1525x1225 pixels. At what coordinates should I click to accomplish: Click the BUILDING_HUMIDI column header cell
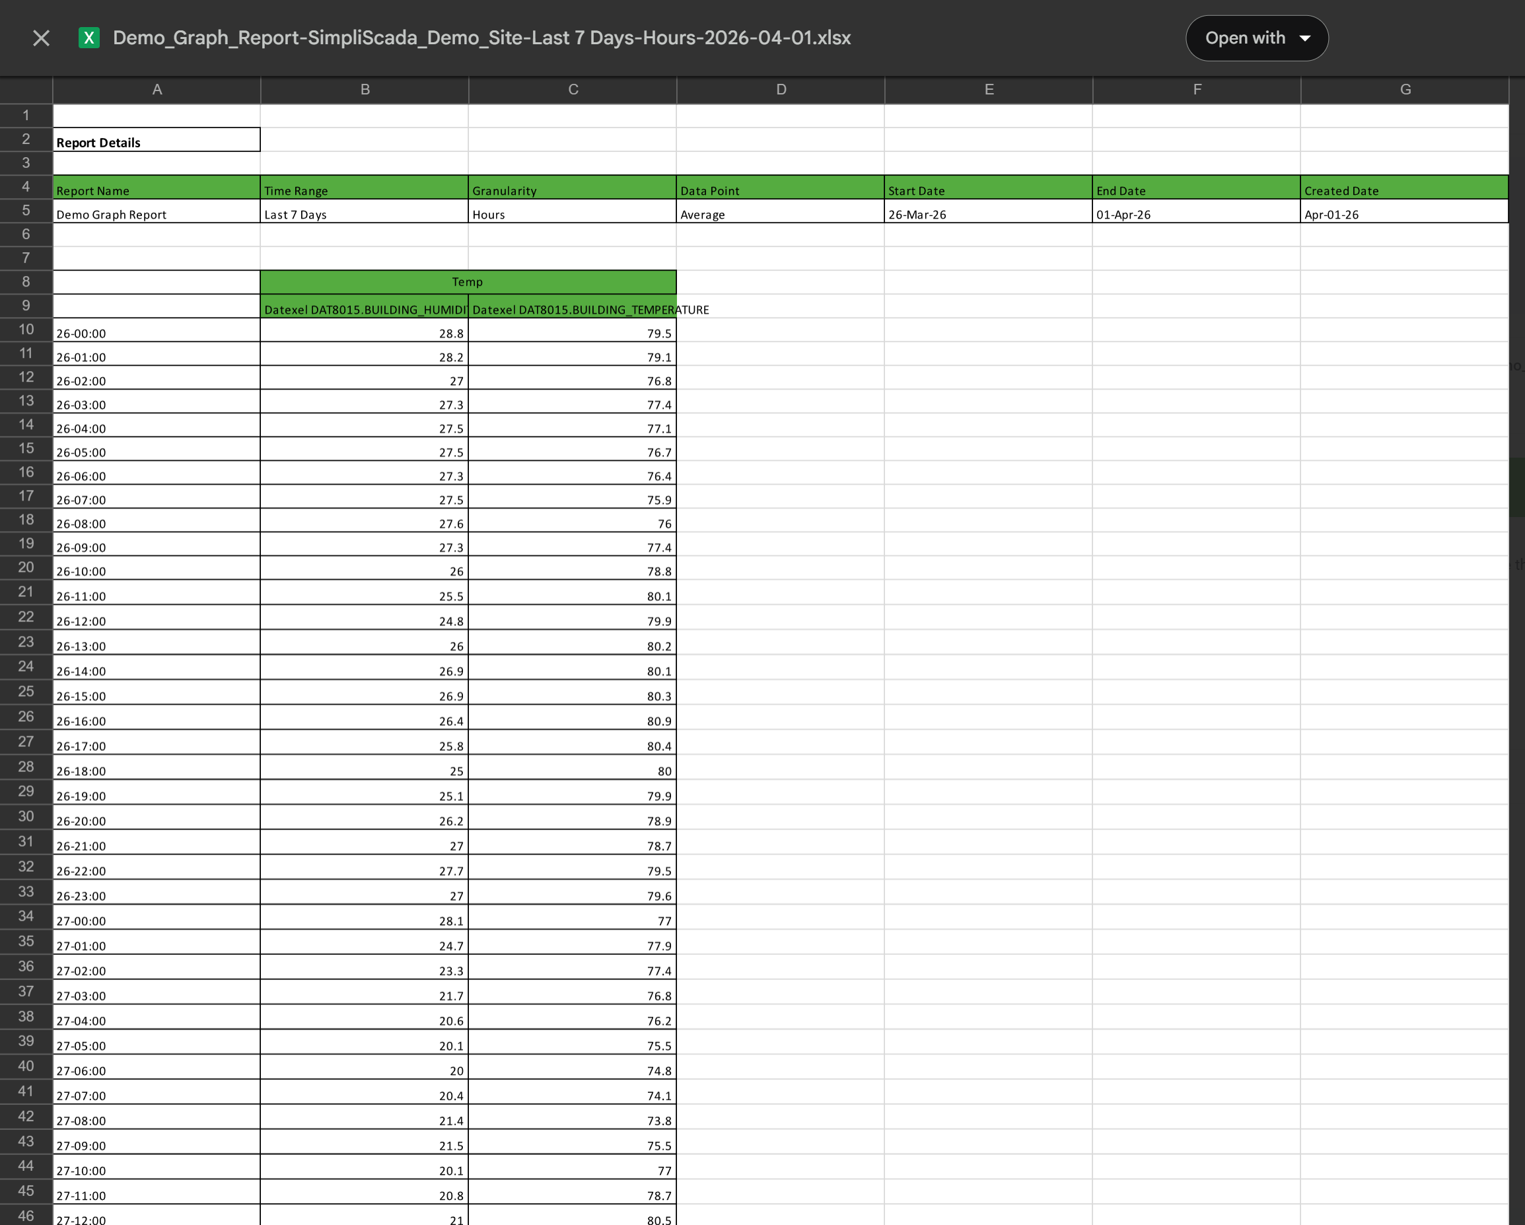tap(365, 308)
